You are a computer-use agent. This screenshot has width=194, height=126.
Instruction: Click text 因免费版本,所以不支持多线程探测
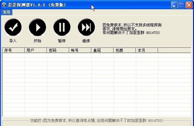pyautogui.click(x=132, y=25)
